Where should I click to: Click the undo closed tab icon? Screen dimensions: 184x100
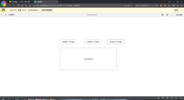[x=26, y=6]
